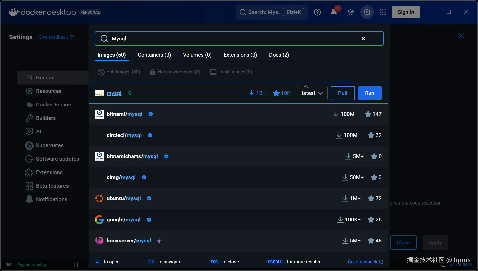Expand the Tag latest dropdown
This screenshot has height=271, width=478.
(x=312, y=93)
